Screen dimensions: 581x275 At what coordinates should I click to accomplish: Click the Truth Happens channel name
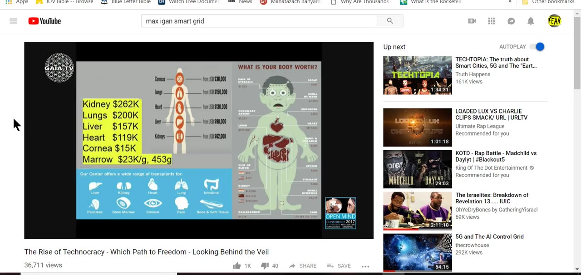[473, 74]
